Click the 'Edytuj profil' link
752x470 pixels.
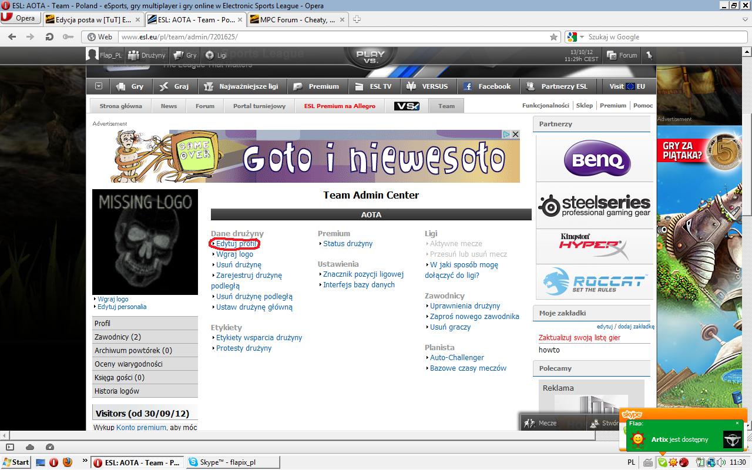pyautogui.click(x=237, y=244)
